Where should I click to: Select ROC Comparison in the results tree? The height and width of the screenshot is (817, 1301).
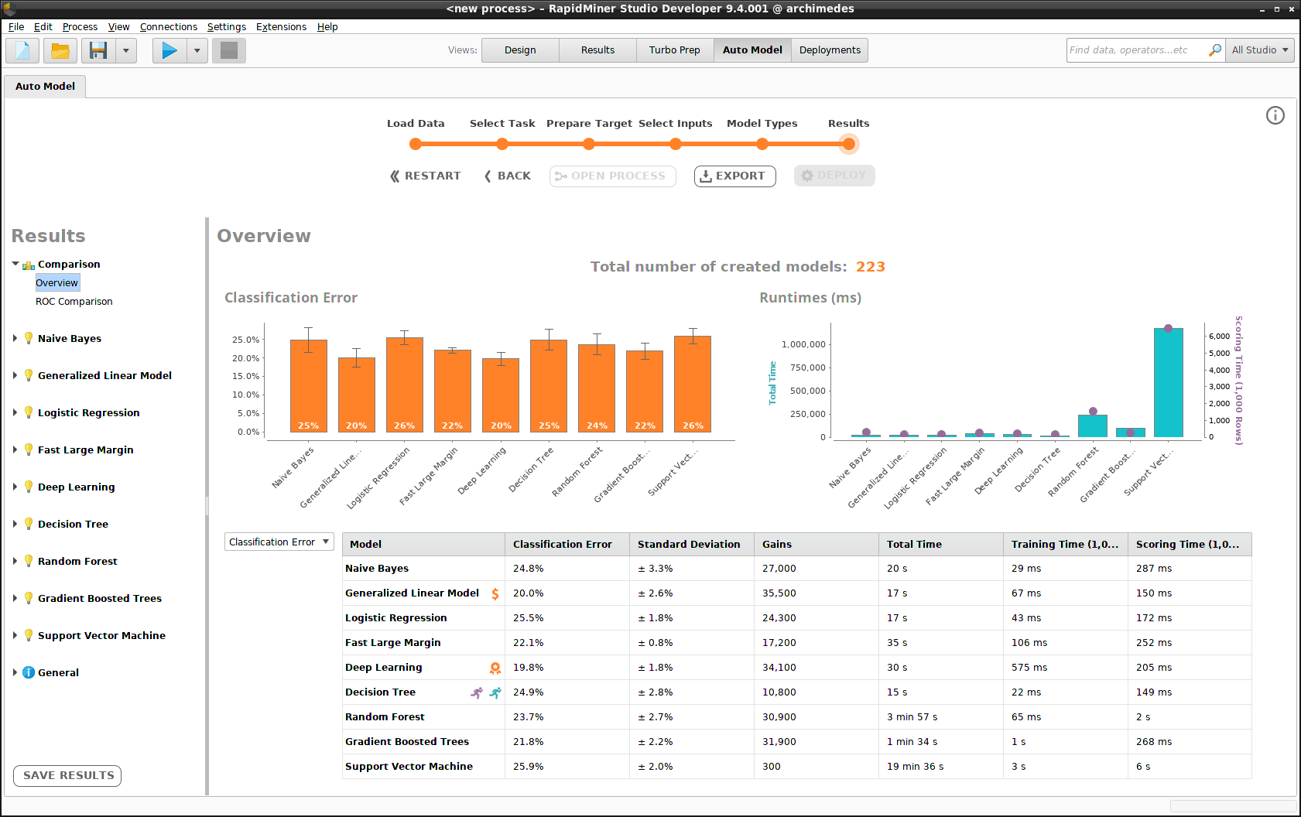(x=74, y=302)
